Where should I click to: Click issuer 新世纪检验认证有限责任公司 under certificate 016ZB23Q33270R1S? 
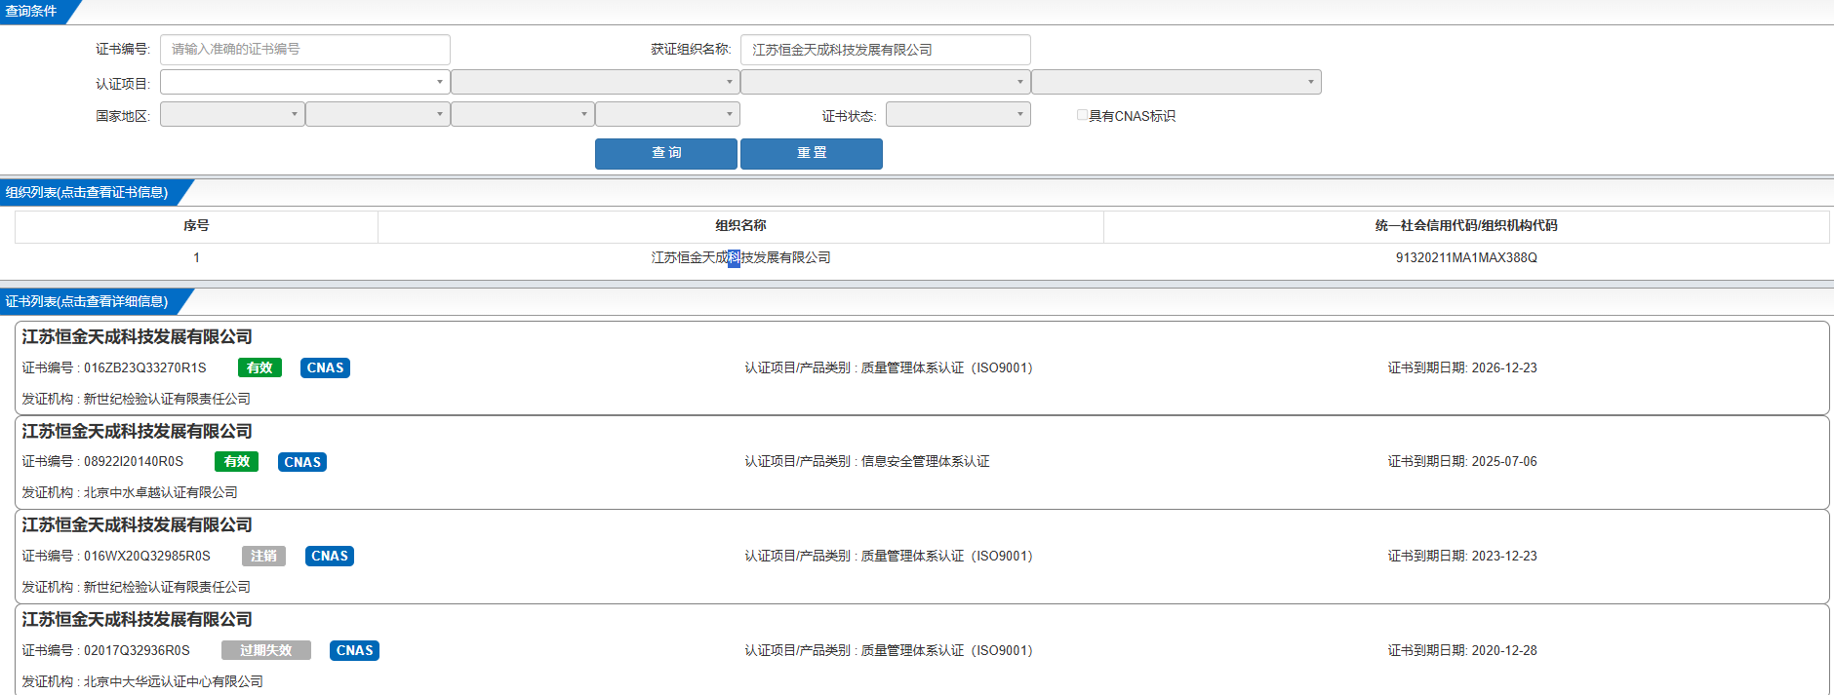click(167, 399)
